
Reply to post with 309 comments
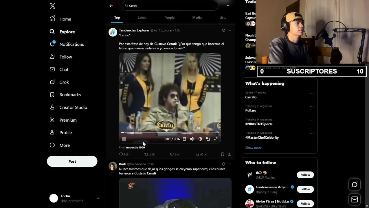click(x=124, y=154)
